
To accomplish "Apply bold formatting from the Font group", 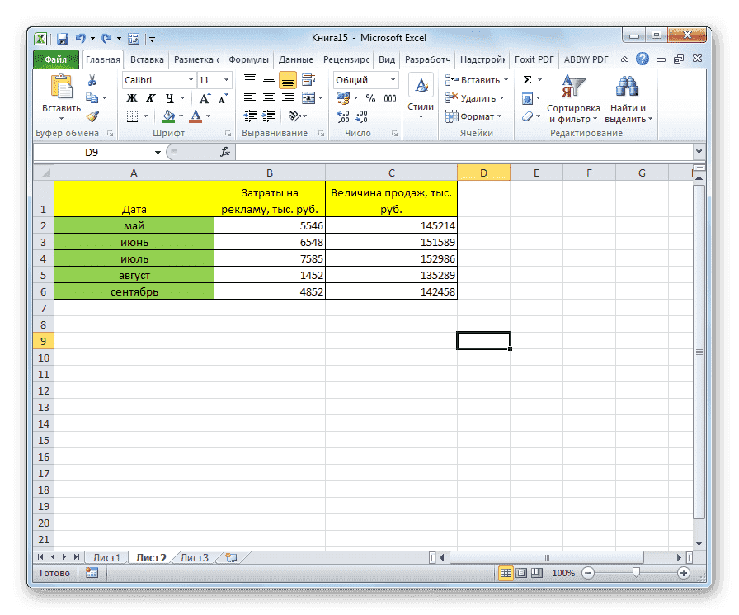I will tap(130, 97).
